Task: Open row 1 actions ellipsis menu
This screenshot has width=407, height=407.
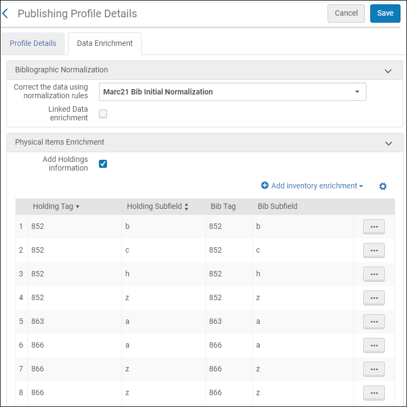Action: (373, 227)
